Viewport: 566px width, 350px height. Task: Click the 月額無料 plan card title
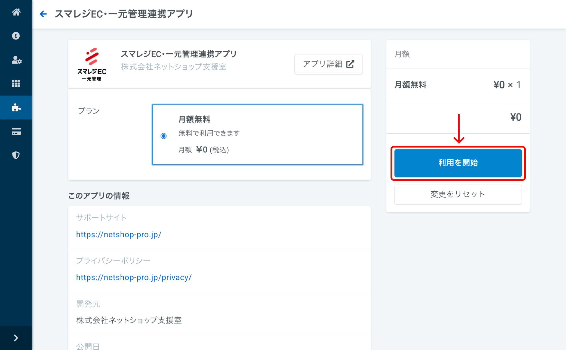(194, 119)
